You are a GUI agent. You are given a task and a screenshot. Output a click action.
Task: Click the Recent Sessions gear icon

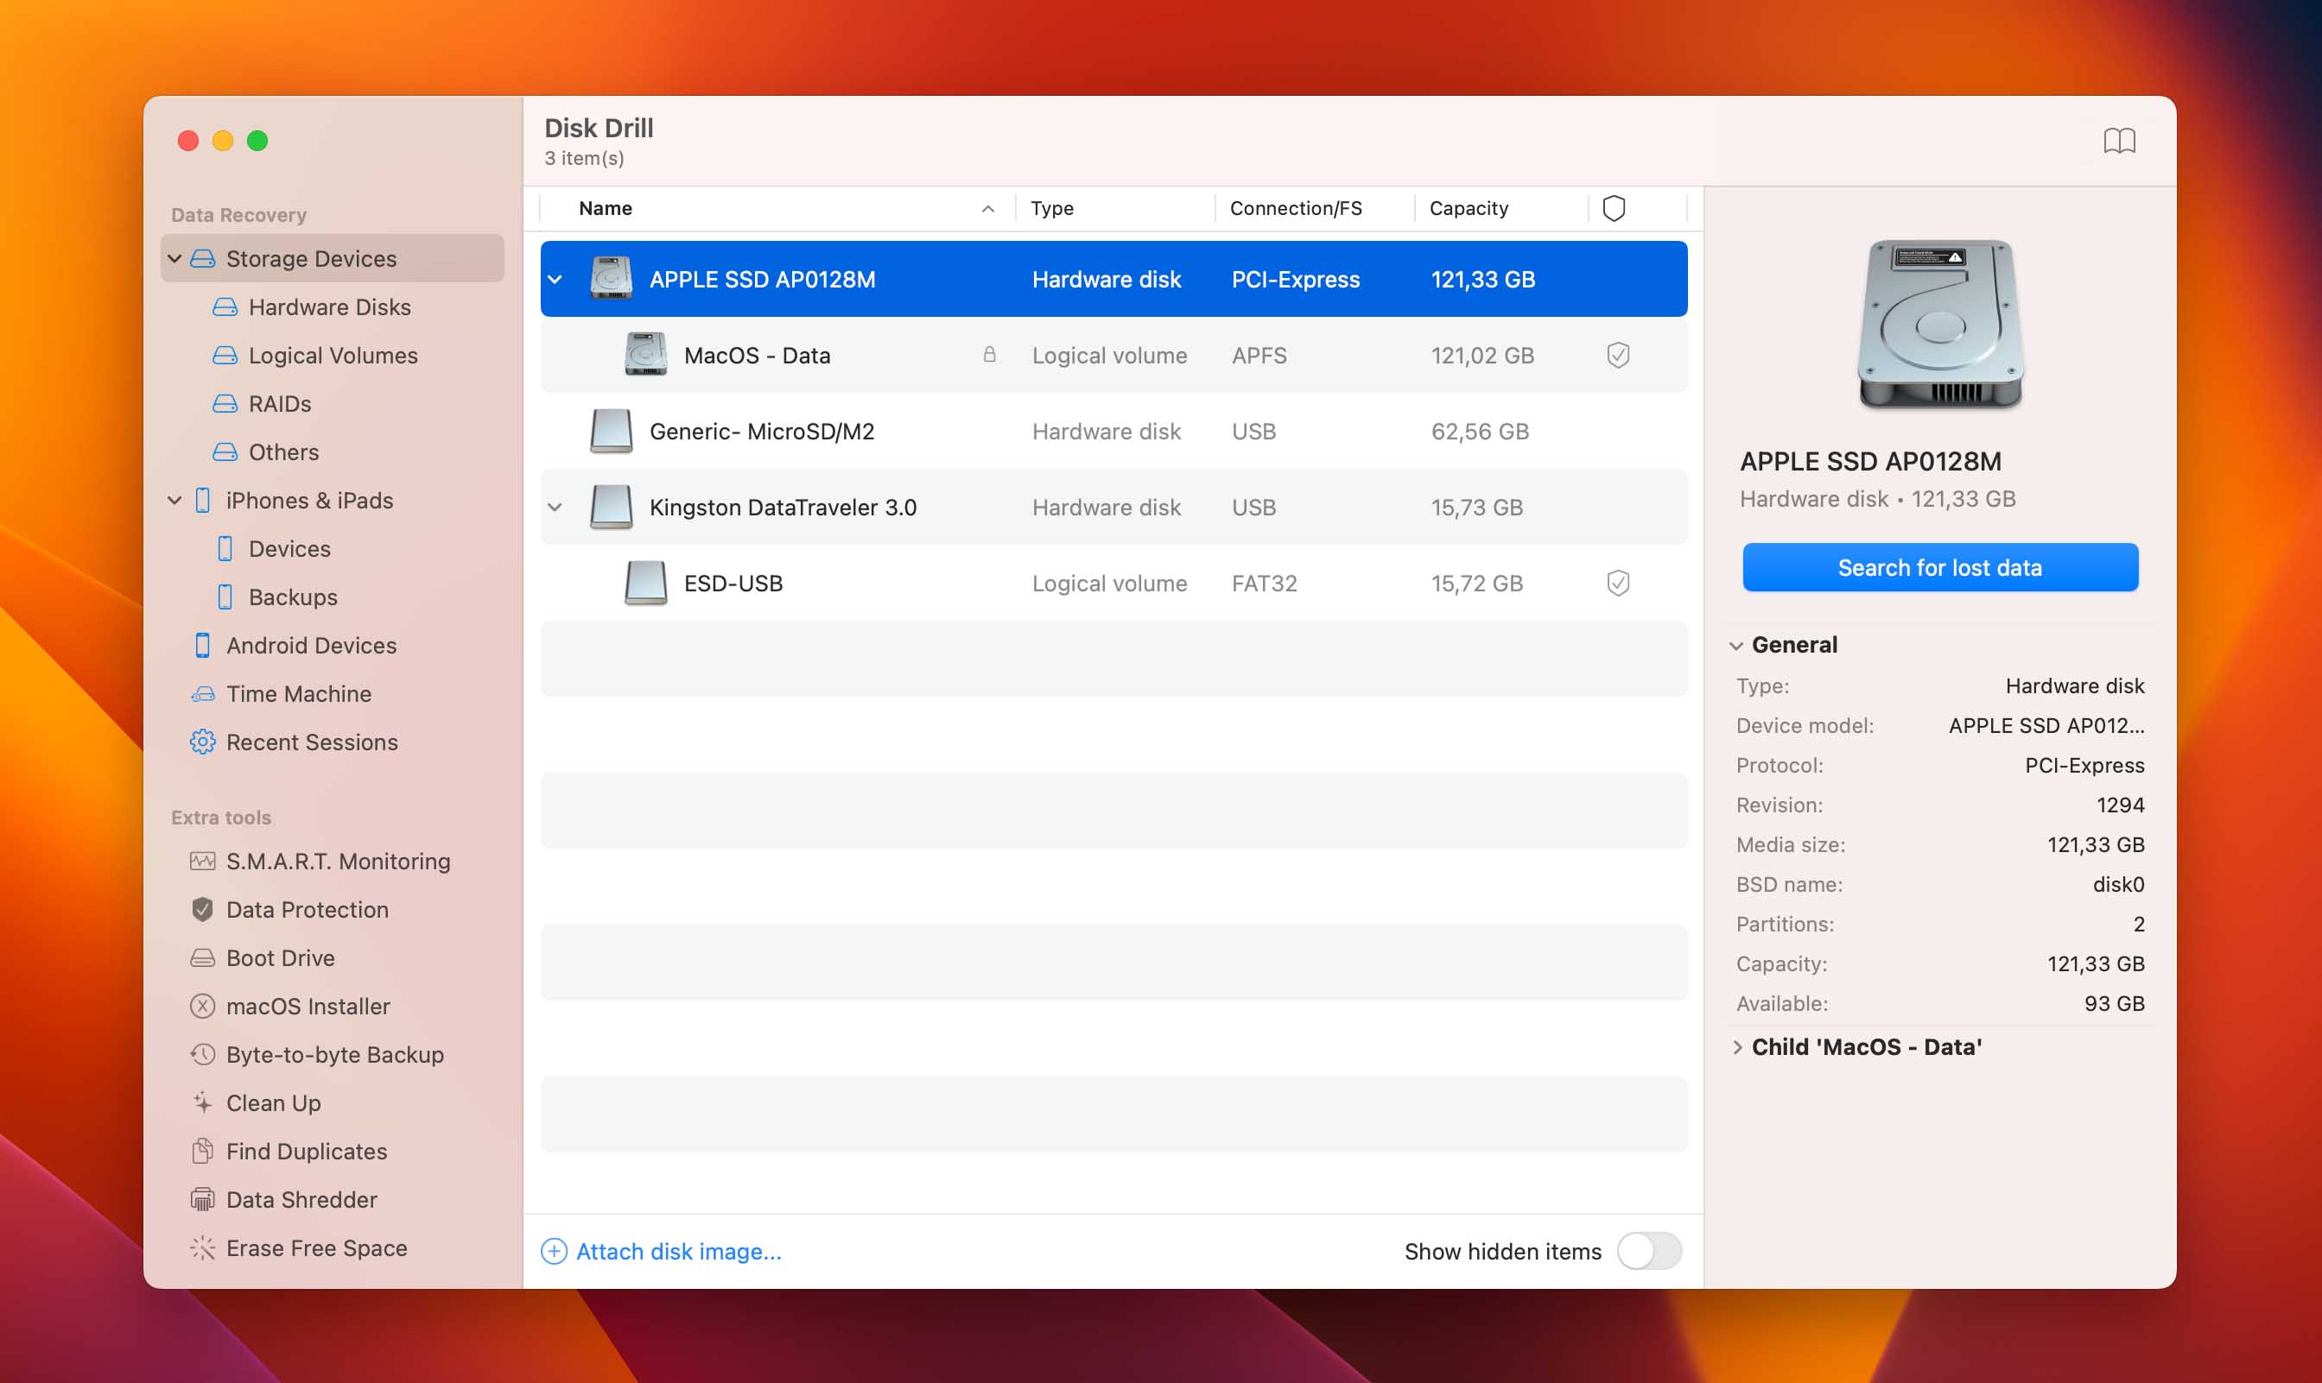coord(202,742)
